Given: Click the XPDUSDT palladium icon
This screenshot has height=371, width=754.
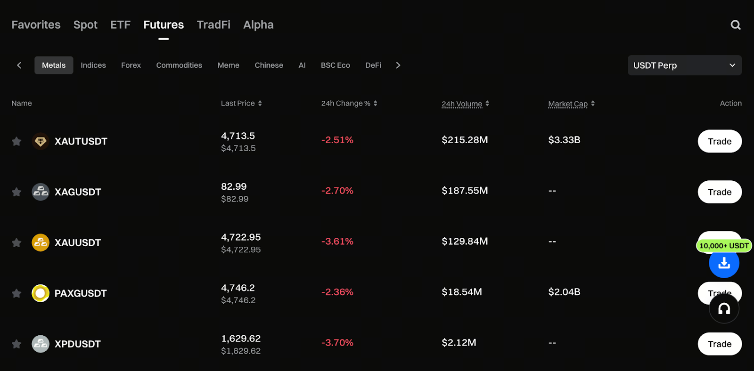Looking at the screenshot, I should 41,344.
